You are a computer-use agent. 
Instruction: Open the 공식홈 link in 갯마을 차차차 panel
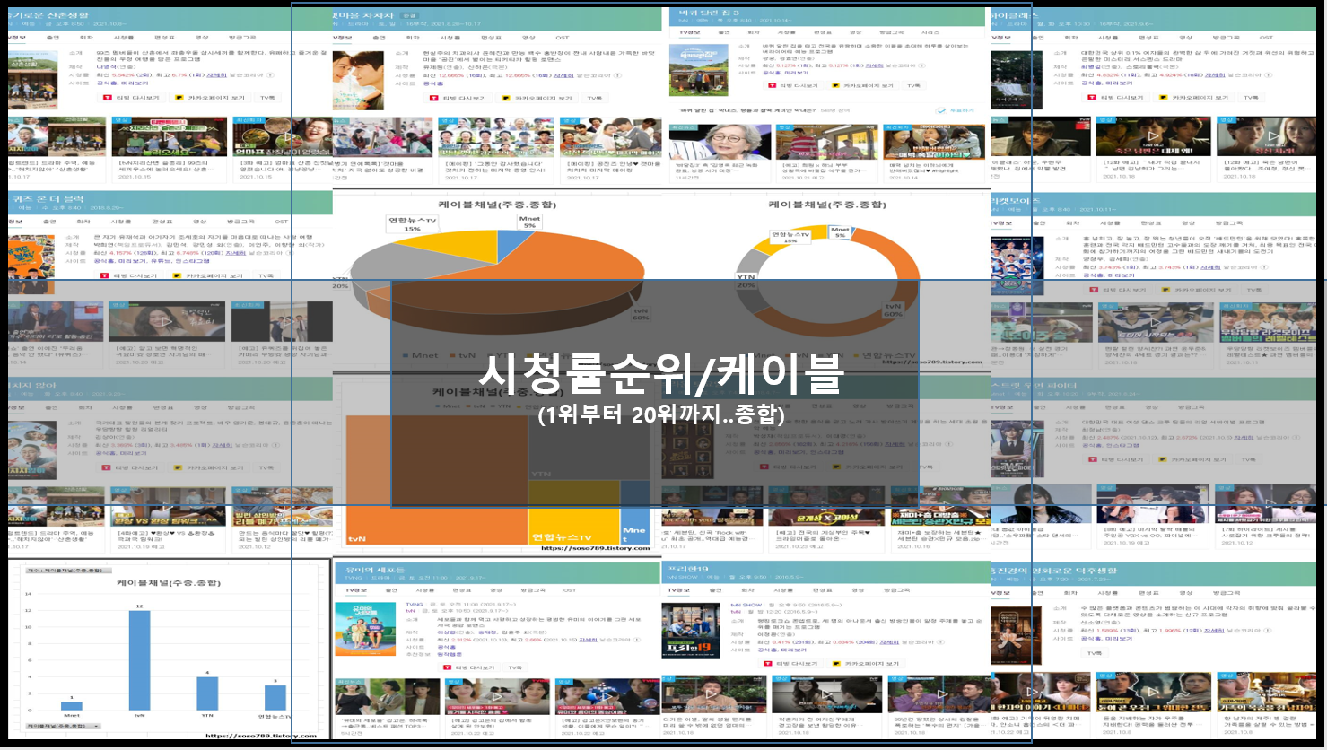[x=432, y=83]
